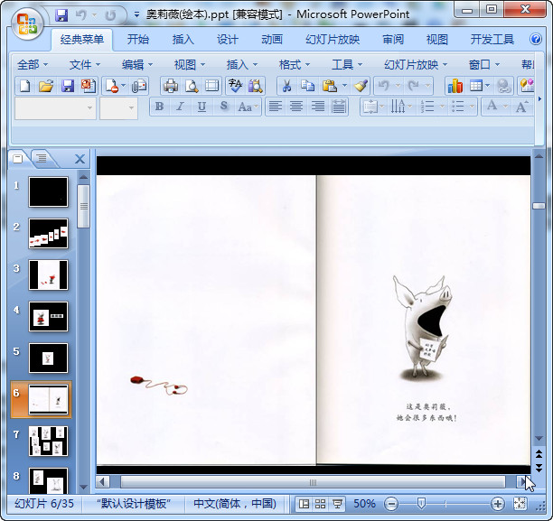Open the 全部 dropdown menu
Viewport: 553px width, 521px height.
pos(33,65)
